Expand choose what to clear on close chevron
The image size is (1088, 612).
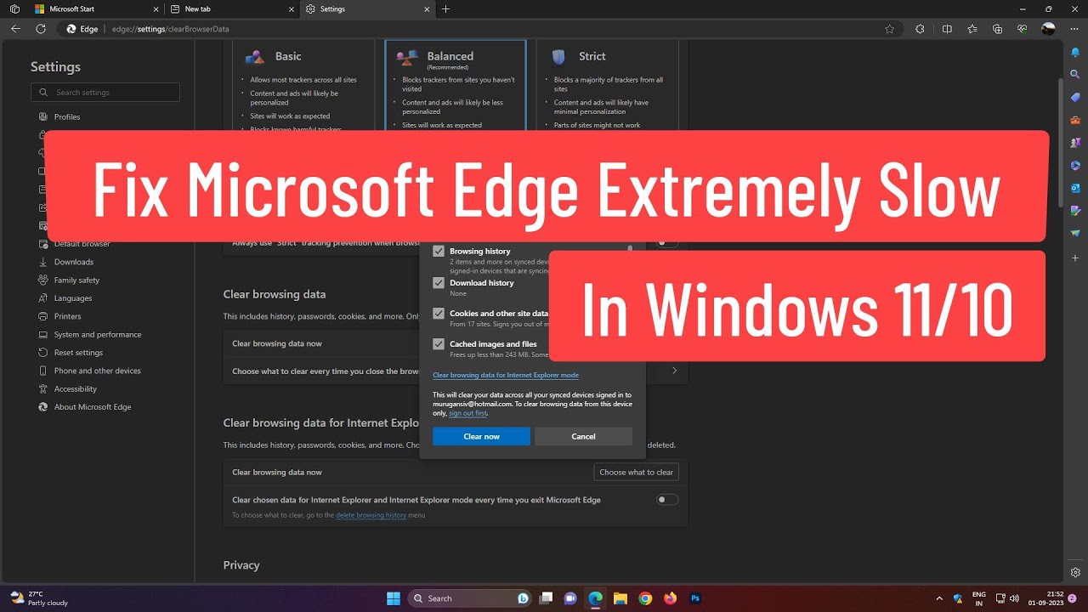tap(675, 371)
